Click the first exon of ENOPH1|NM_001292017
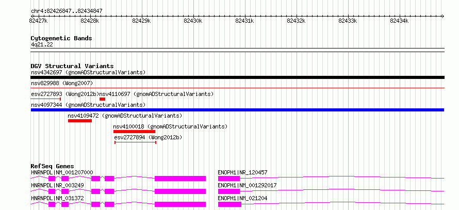 point(229,191)
